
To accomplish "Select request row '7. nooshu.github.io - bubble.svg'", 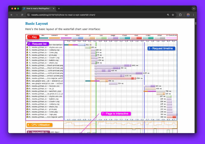I will pos(45,60).
